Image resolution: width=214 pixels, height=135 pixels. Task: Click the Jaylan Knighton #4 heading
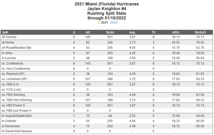pyautogui.click(x=107, y=9)
